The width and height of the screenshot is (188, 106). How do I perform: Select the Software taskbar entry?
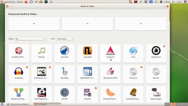(47, 104)
